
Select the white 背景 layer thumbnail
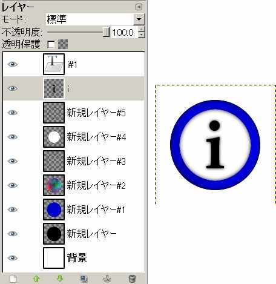tap(54, 258)
